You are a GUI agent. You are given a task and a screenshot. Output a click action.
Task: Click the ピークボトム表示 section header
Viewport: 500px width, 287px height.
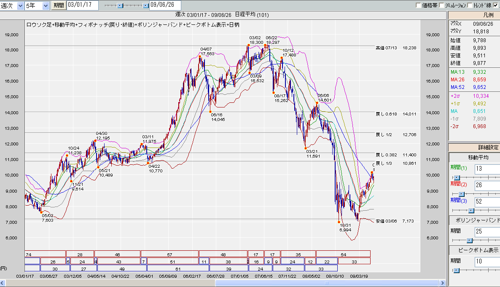475,250
